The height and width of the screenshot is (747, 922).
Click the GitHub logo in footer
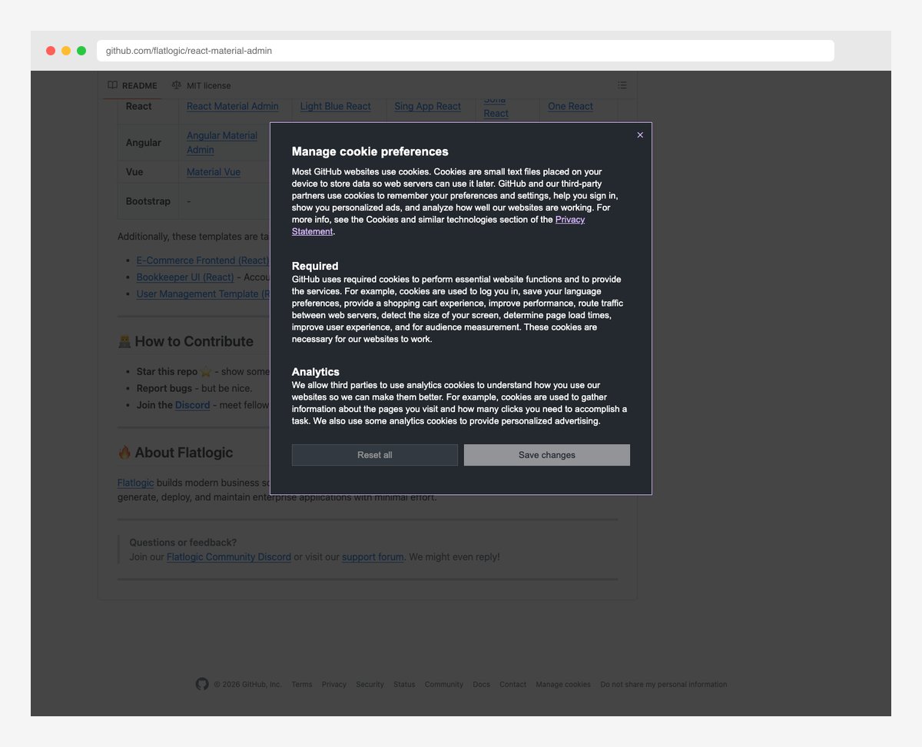point(202,684)
